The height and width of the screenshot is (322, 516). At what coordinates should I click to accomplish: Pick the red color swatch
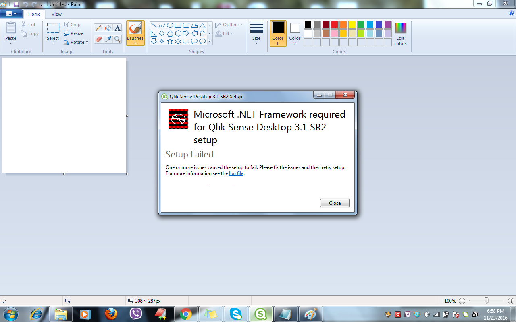point(334,25)
